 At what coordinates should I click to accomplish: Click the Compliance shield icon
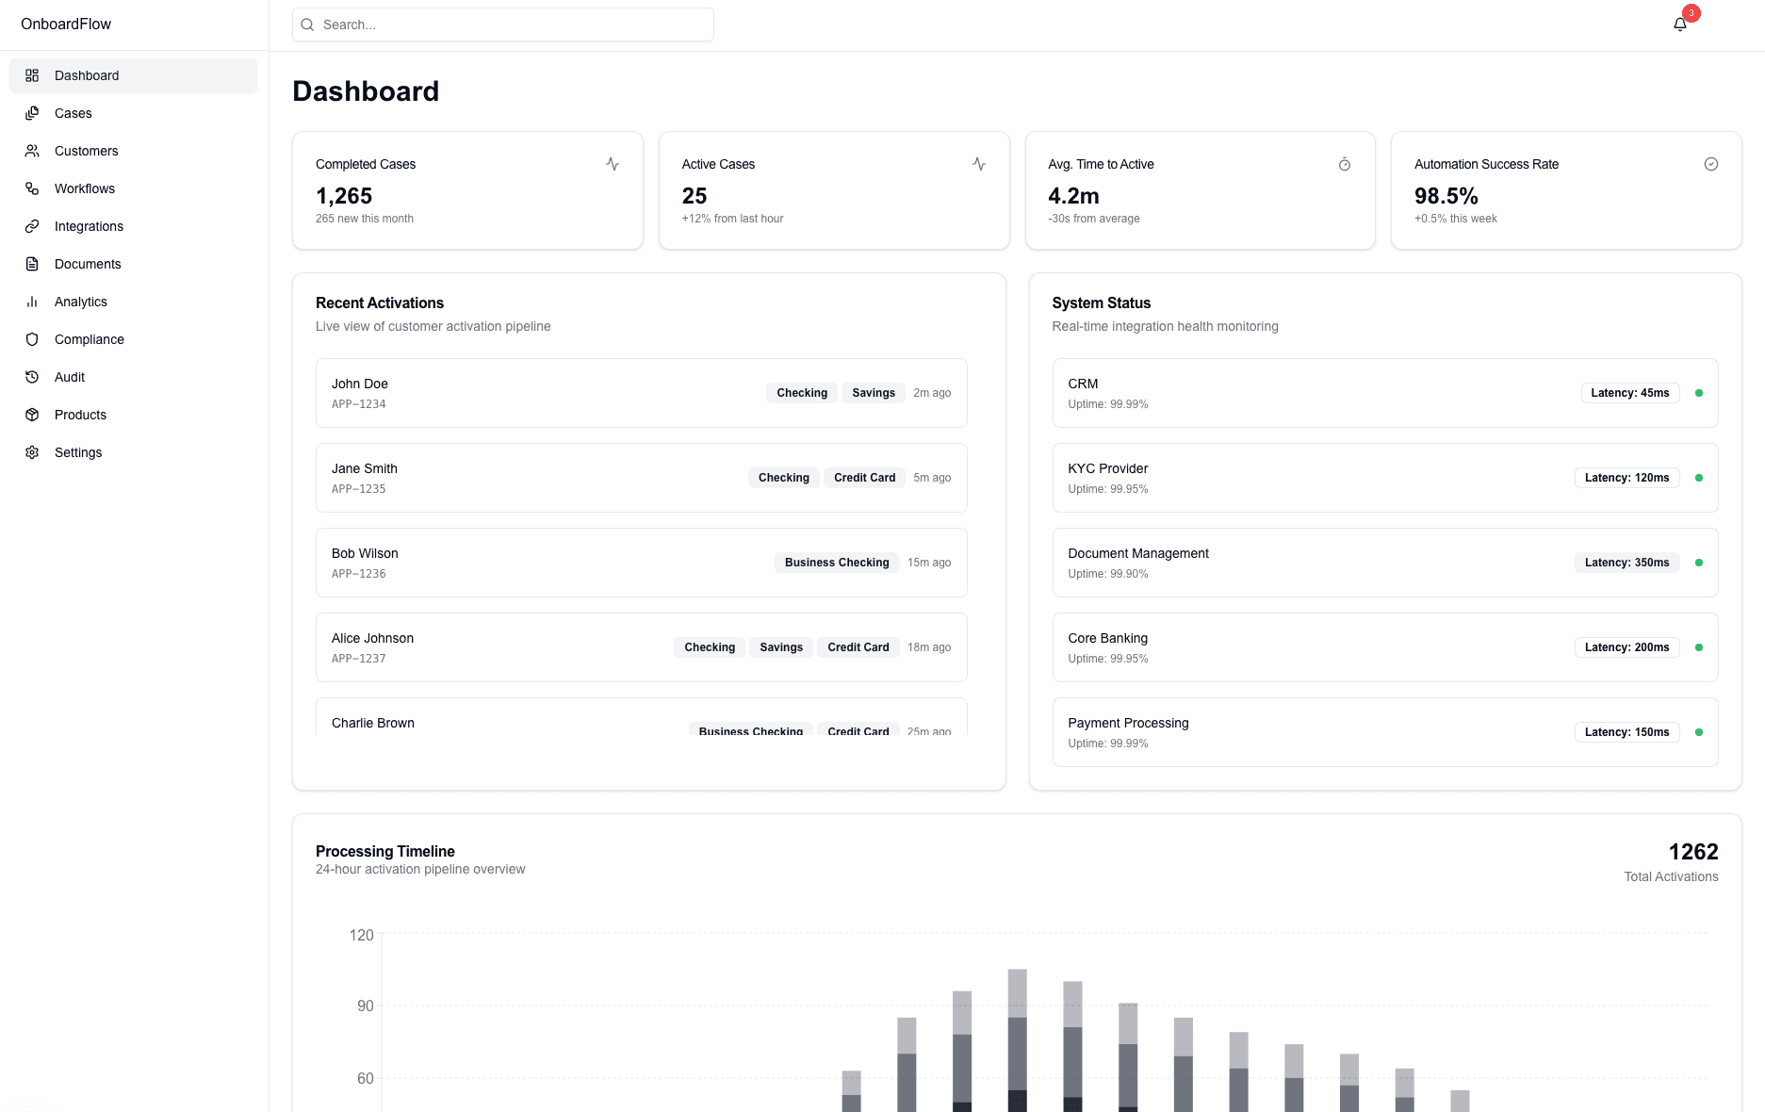[32, 339]
